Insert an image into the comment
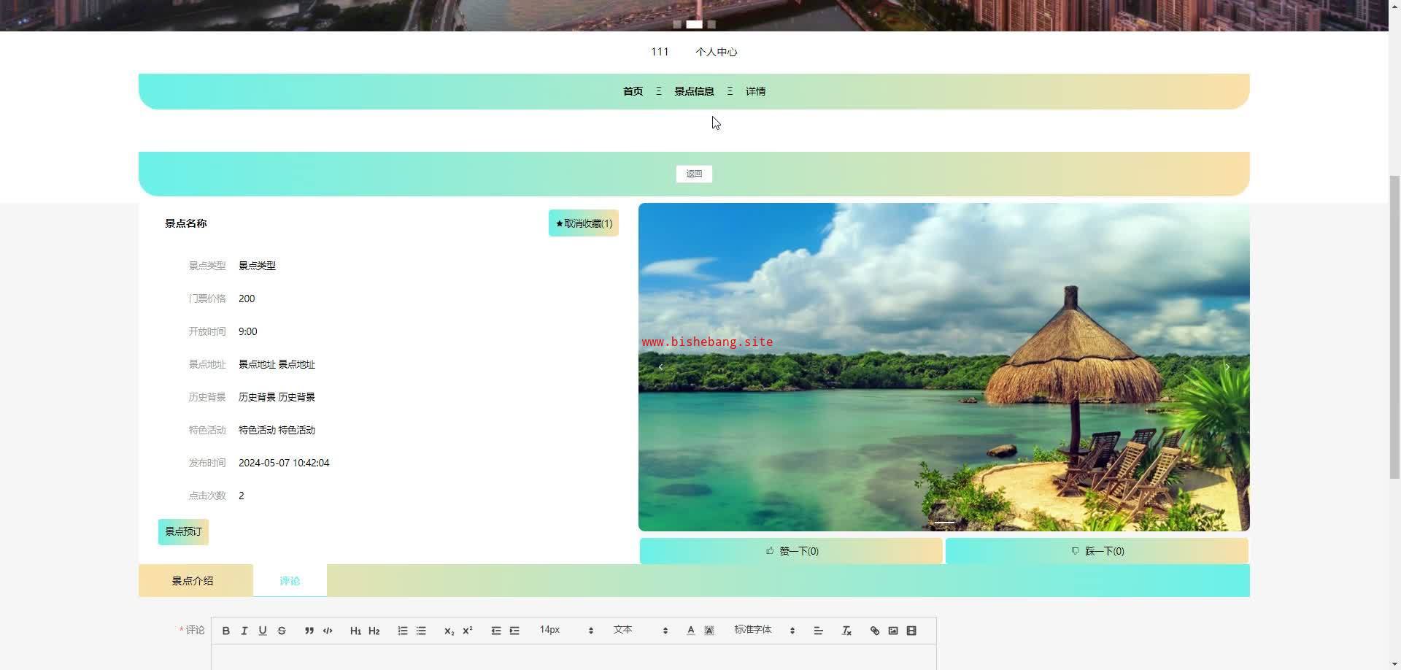Viewport: 1401px width, 670px height. pos(893,631)
